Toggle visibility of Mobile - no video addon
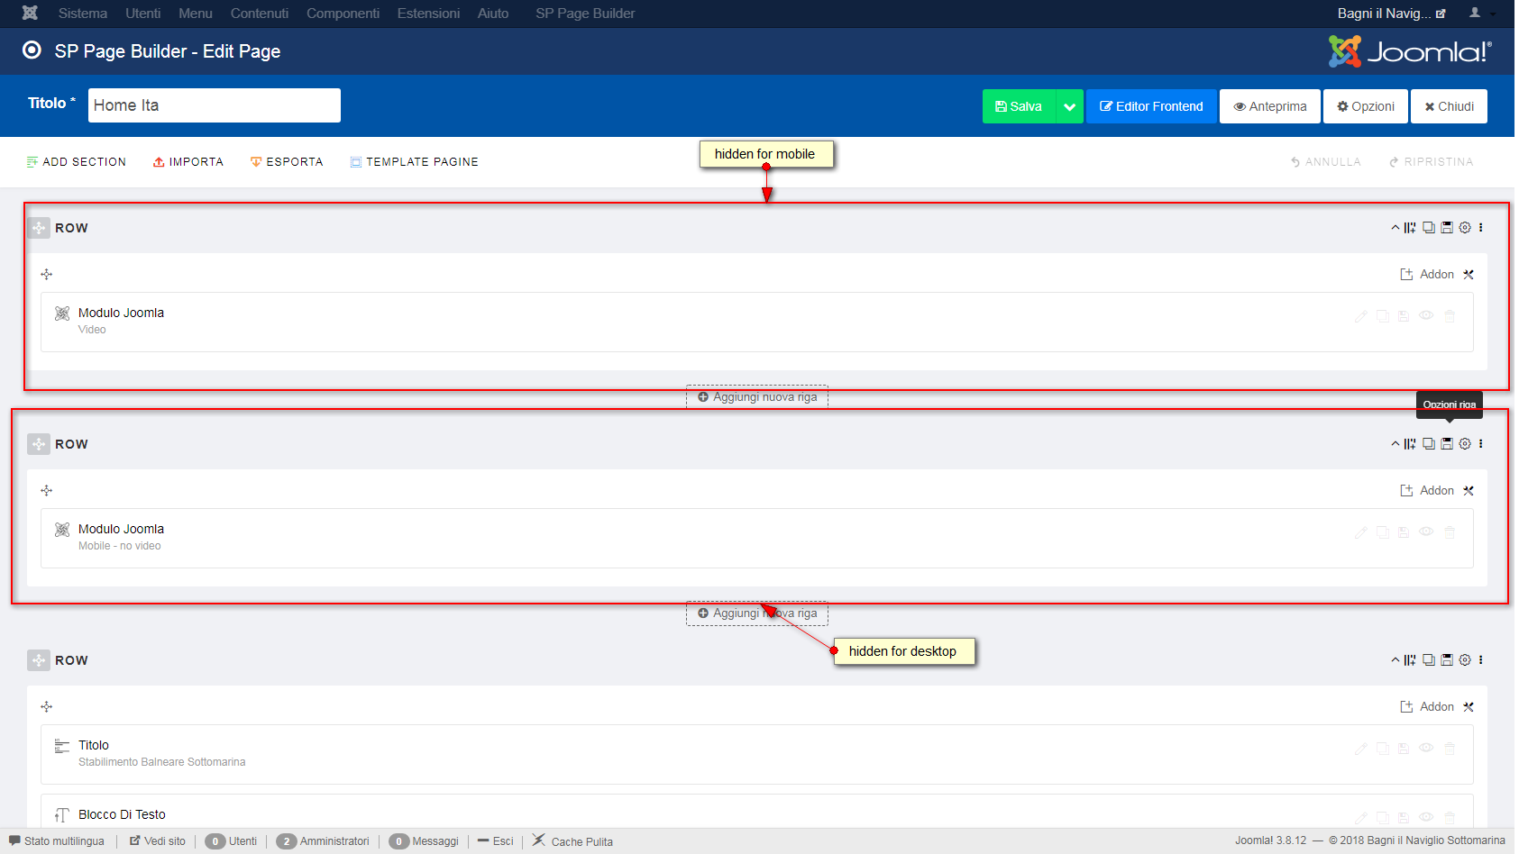This screenshot has height=854, width=1519. 1426,531
